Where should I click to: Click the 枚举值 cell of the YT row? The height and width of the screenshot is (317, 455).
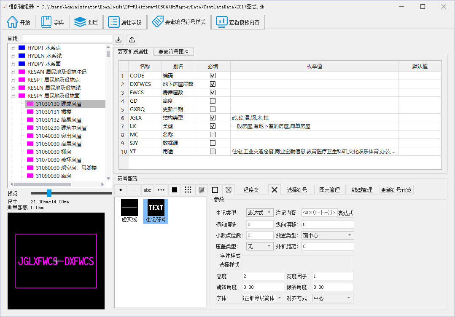(315, 151)
